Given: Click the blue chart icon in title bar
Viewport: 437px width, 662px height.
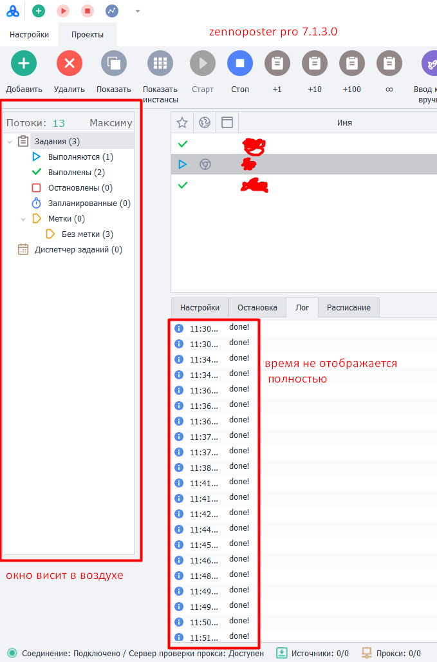Looking at the screenshot, I should pos(112,11).
